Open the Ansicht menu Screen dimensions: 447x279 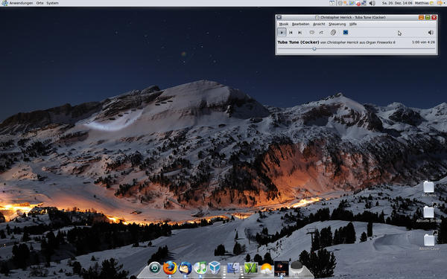[x=319, y=25]
